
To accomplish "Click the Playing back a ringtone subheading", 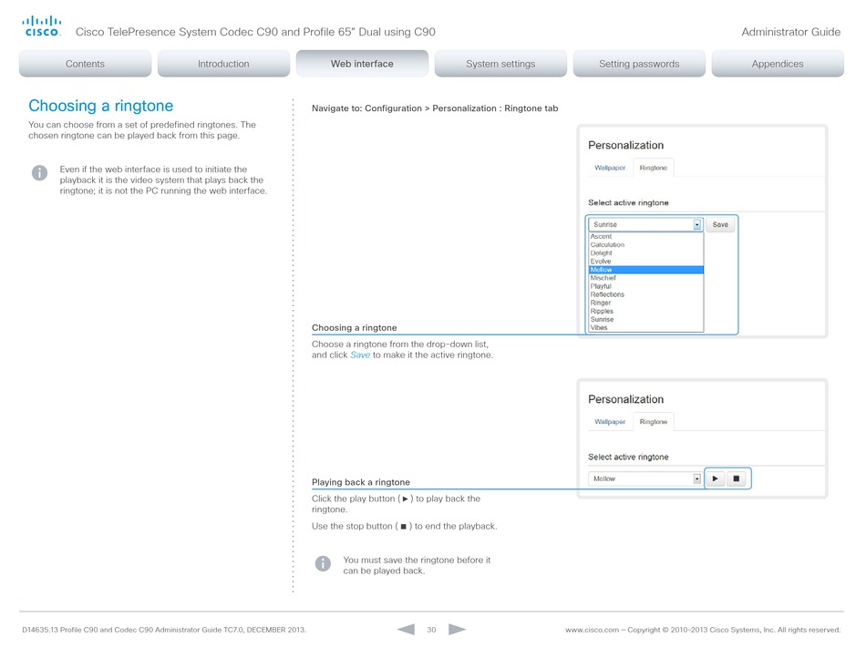I will tap(361, 482).
